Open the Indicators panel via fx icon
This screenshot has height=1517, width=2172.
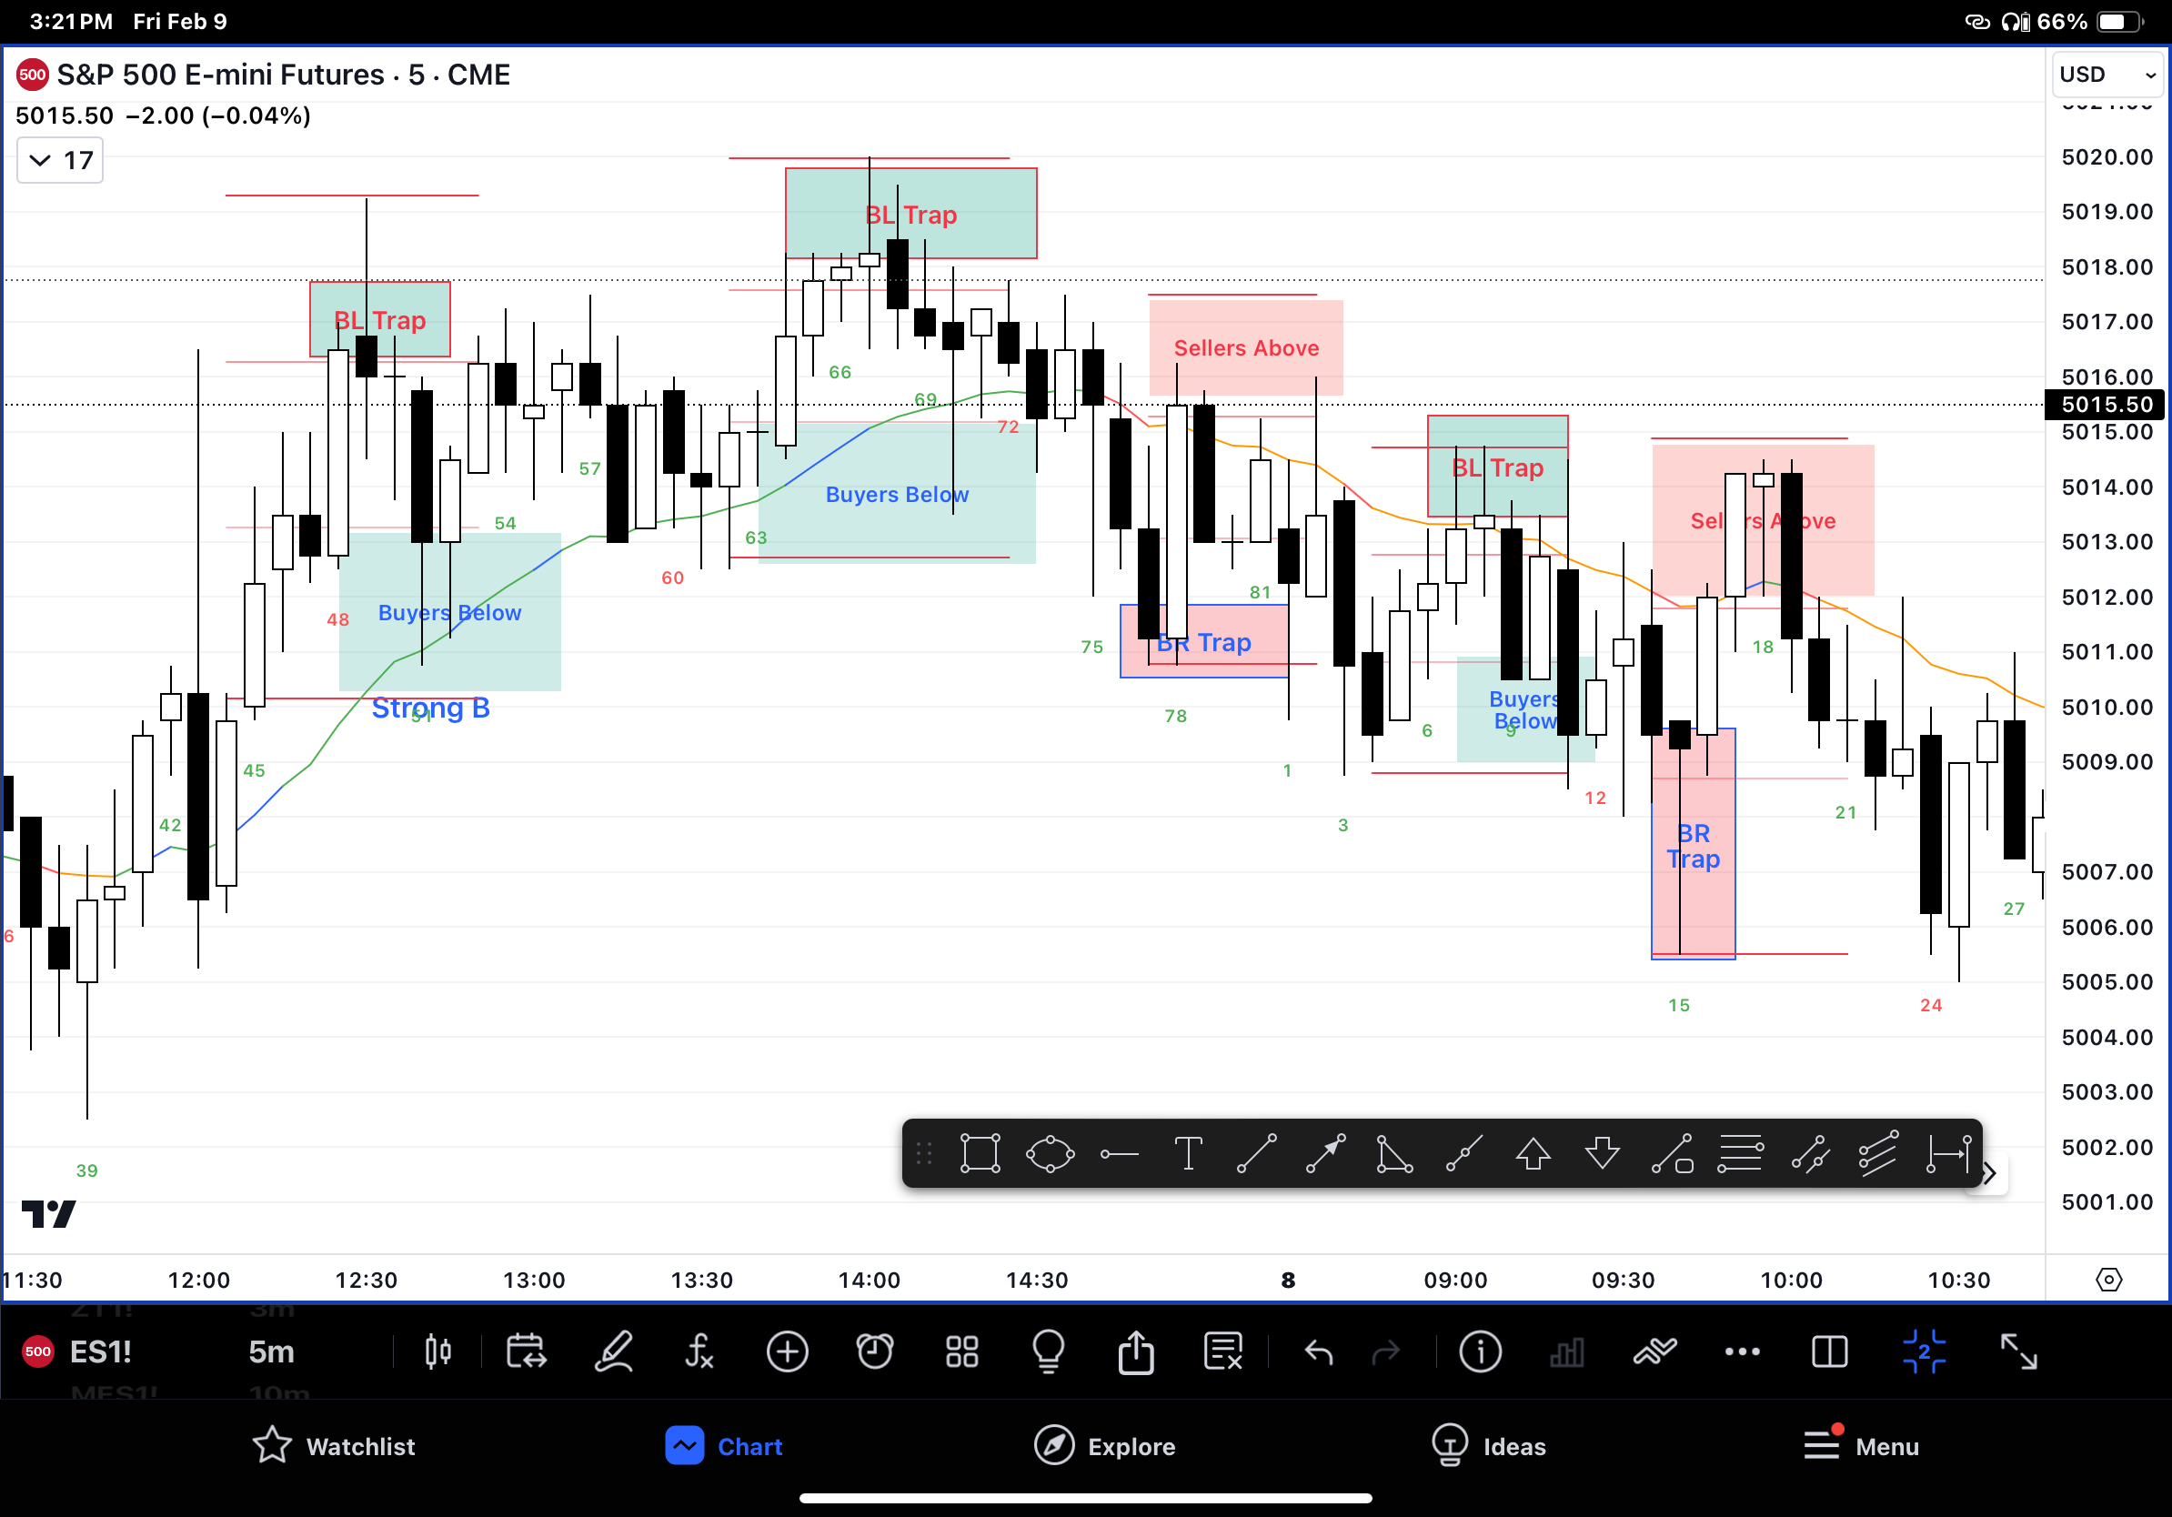[699, 1352]
